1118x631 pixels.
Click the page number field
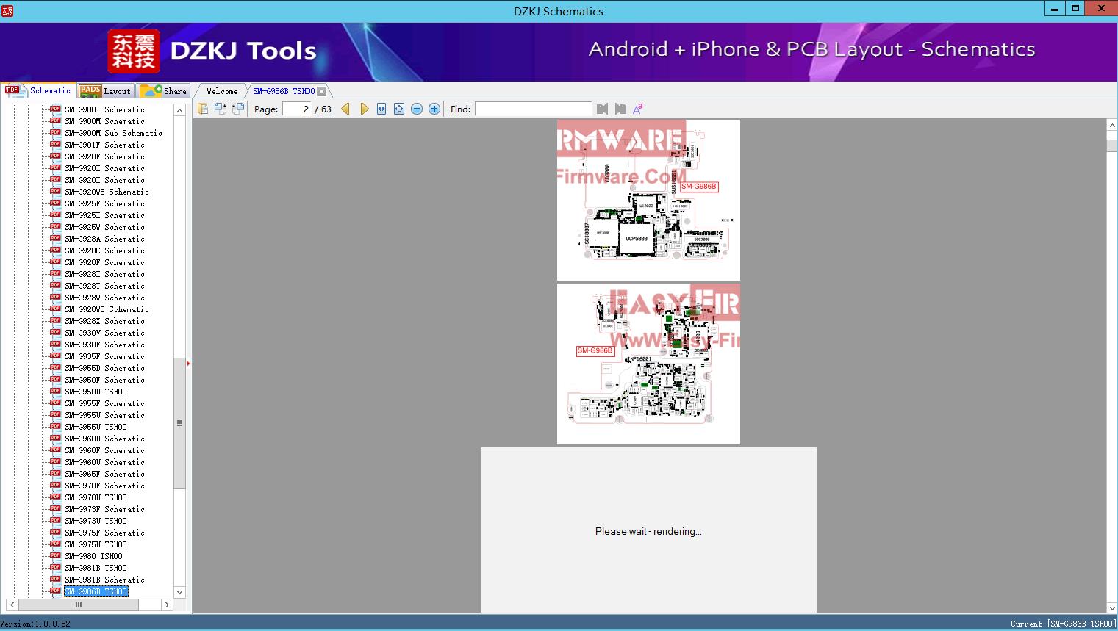click(x=297, y=109)
